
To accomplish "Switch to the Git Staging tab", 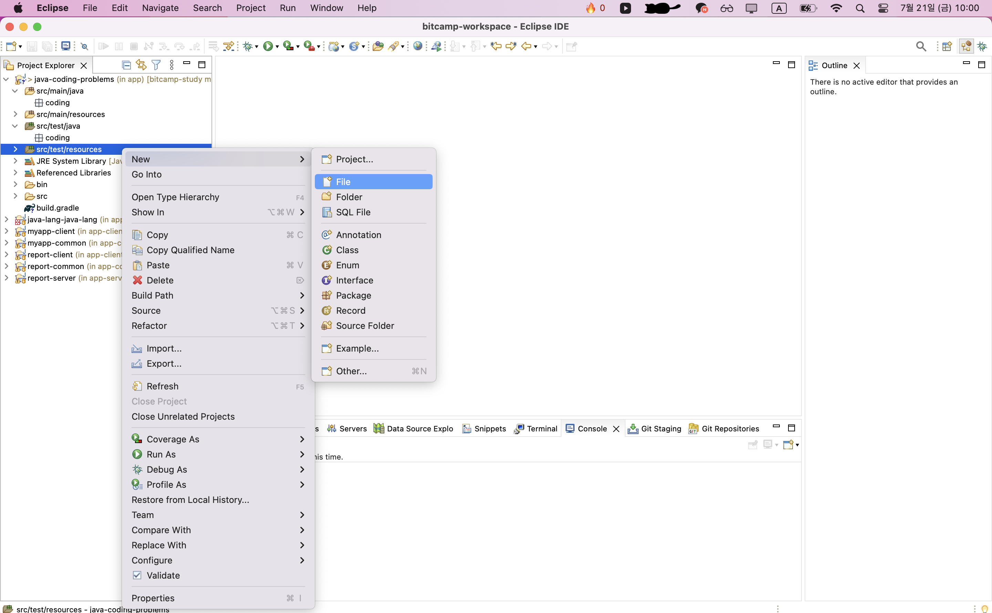I will 661,429.
